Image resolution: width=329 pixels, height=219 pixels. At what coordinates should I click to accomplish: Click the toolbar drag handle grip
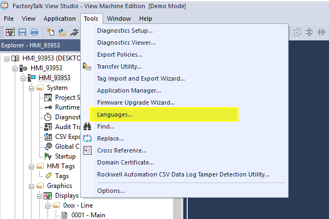pos(2,32)
